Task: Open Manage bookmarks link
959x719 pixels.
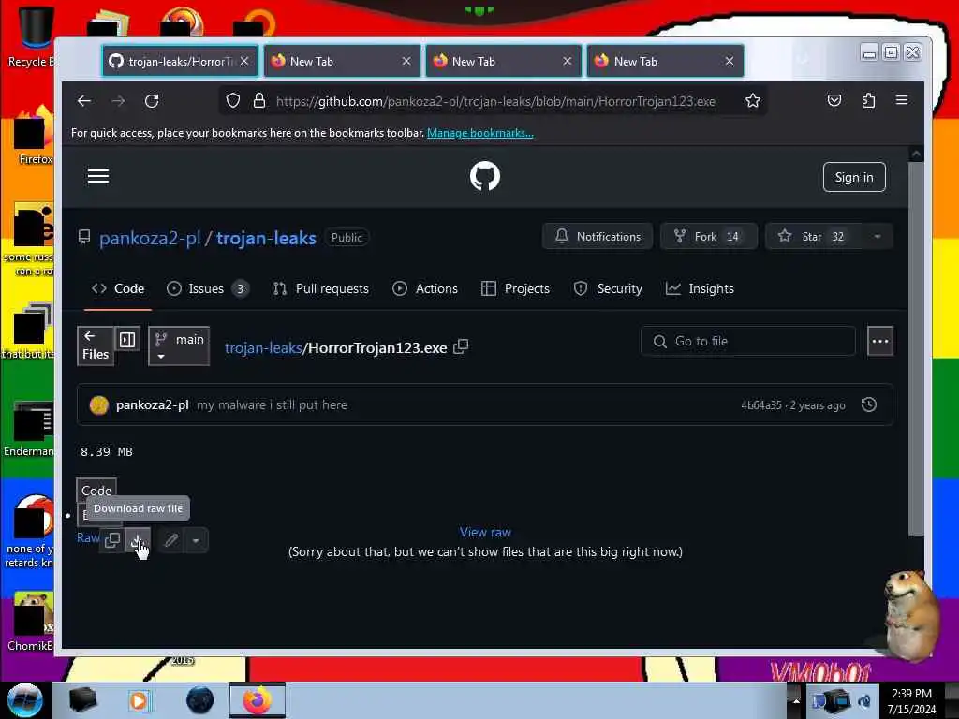Action: (480, 133)
